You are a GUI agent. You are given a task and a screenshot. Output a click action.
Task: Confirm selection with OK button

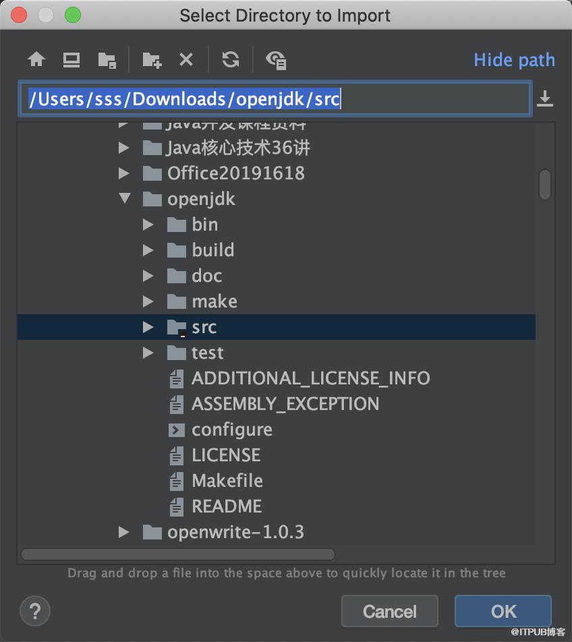pos(503,611)
